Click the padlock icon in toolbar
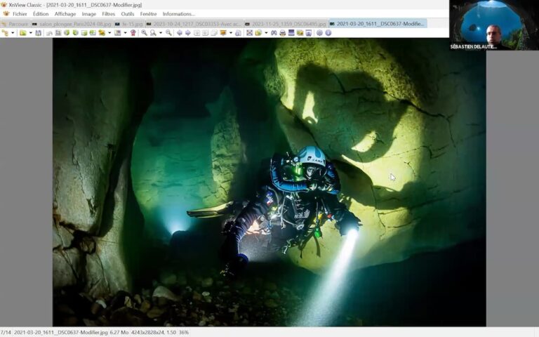Screen dimensions: 539x337 pos(238,33)
